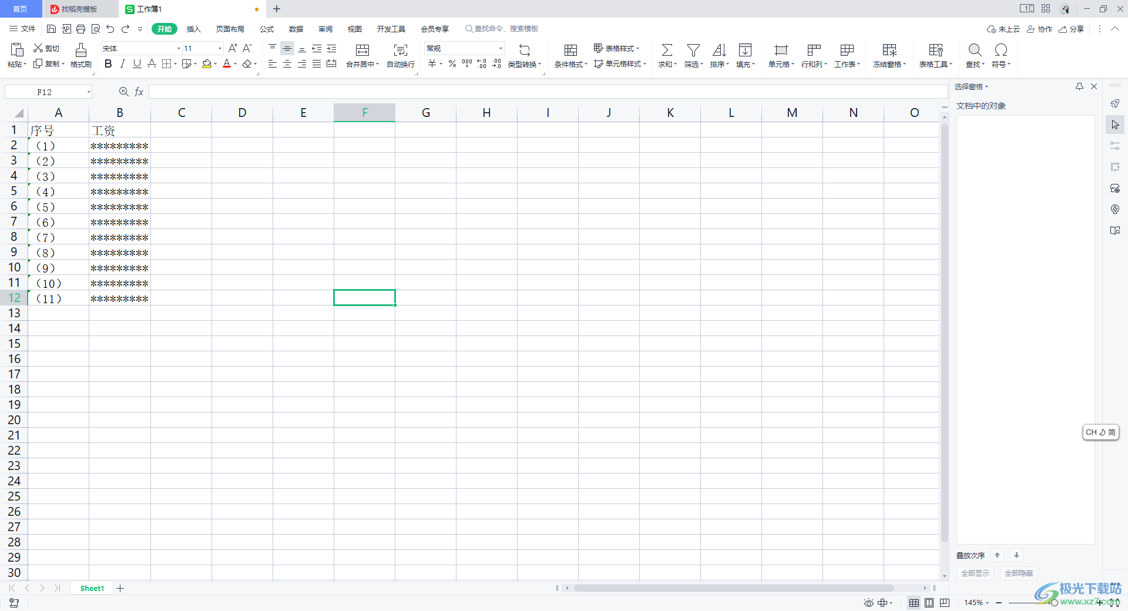Apply thousands separator format
Screen dimensions: 1128x611
[x=467, y=63]
